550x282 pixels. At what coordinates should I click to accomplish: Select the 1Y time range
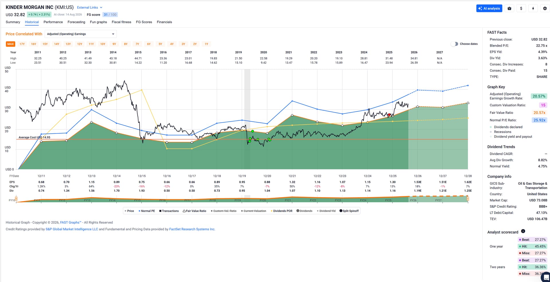[207, 44]
